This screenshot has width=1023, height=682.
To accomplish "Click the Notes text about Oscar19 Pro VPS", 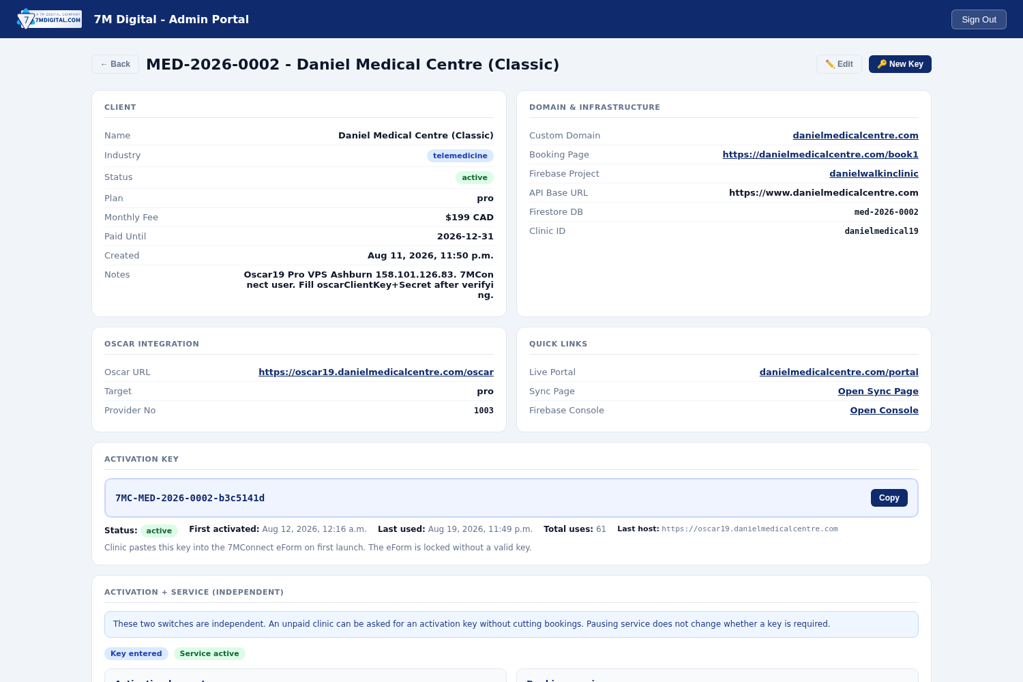I will click(368, 285).
